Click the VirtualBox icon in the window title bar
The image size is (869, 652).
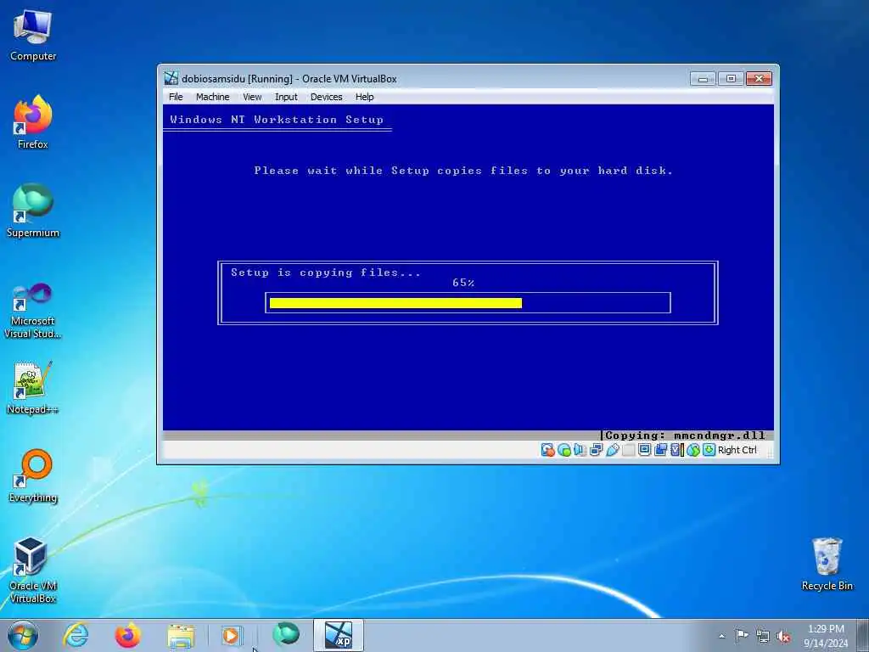pyautogui.click(x=171, y=78)
